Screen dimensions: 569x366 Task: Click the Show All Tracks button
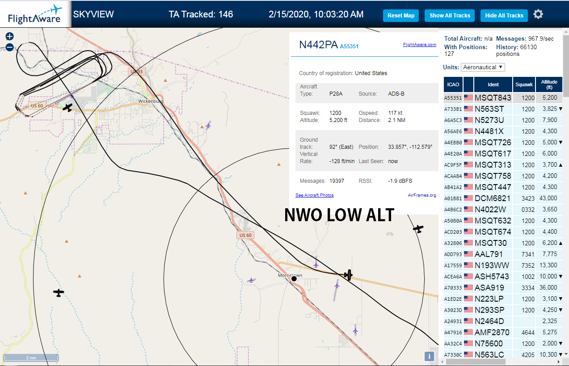click(450, 15)
